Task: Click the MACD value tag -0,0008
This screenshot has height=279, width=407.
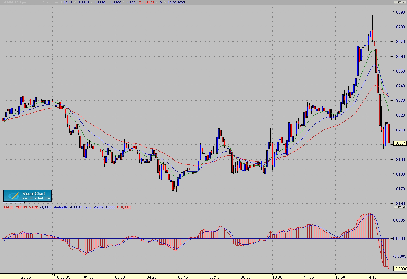Action: (400, 269)
